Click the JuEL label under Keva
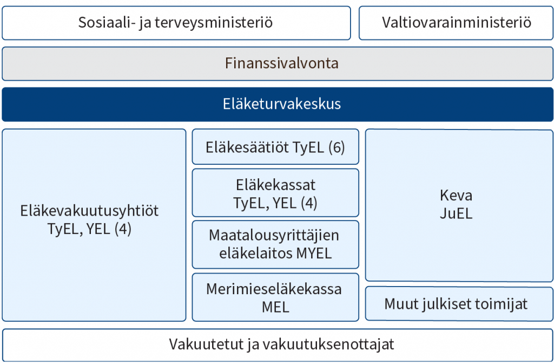 (x=456, y=213)
